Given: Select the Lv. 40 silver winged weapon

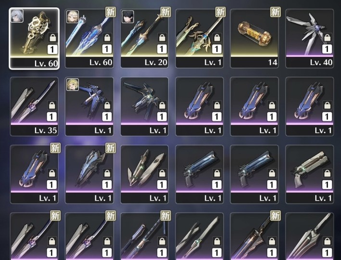Looking at the screenshot, I should point(310,39).
